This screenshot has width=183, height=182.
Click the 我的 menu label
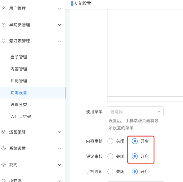pyautogui.click(x=13, y=165)
